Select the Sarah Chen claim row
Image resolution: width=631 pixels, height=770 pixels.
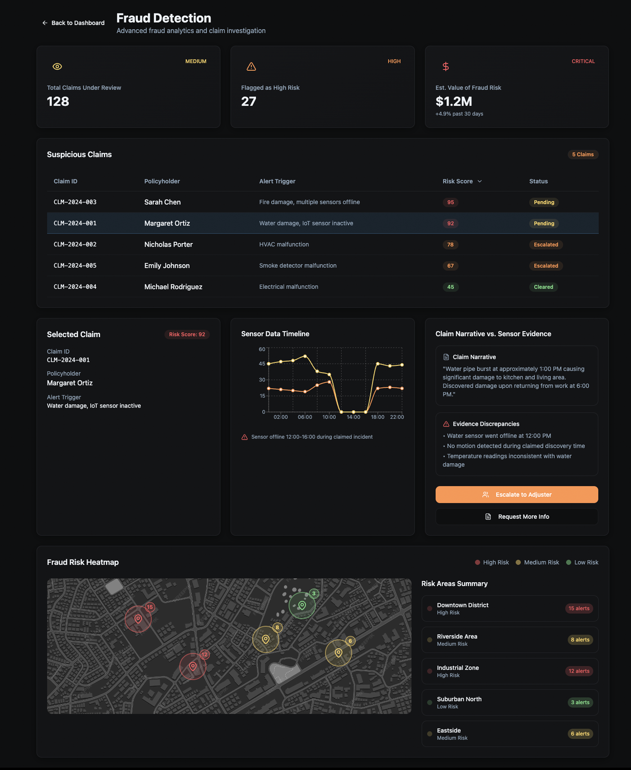[322, 202]
